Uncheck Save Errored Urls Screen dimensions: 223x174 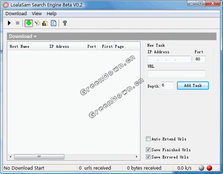pyautogui.click(x=148, y=157)
